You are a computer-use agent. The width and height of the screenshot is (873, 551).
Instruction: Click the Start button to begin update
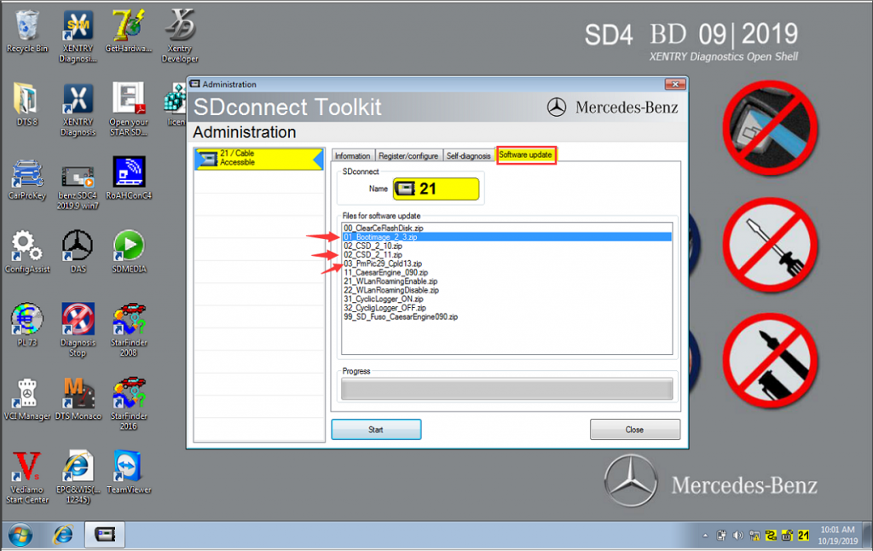pos(376,430)
